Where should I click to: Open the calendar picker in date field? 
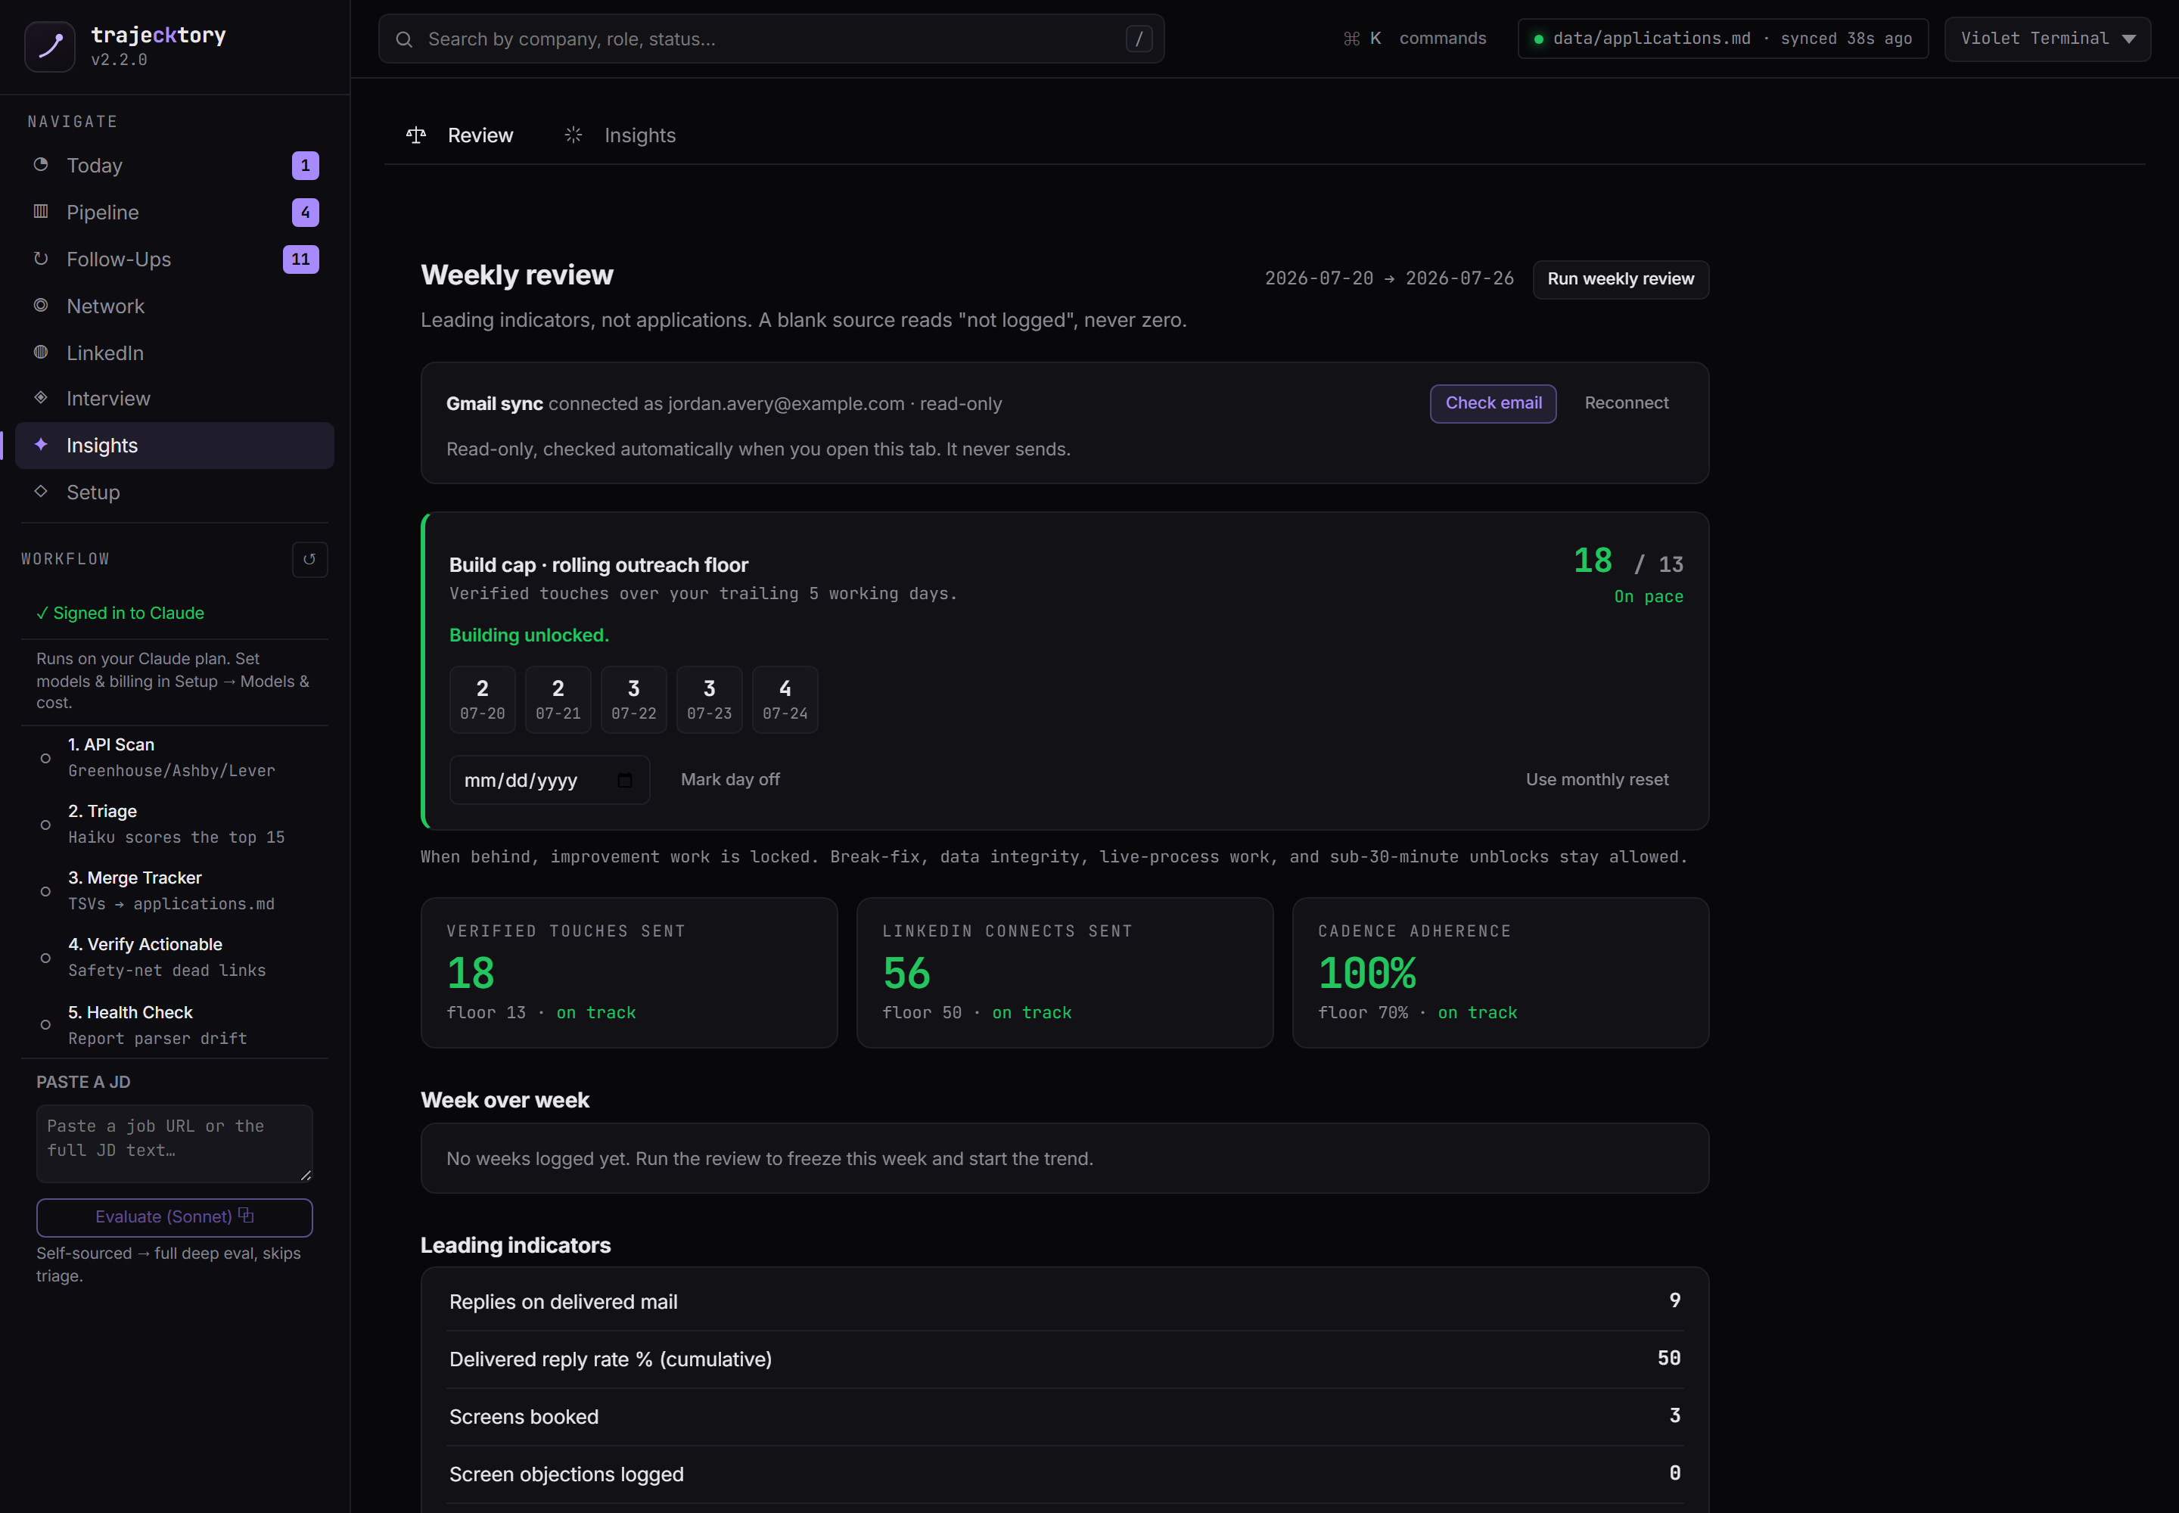[x=625, y=779]
